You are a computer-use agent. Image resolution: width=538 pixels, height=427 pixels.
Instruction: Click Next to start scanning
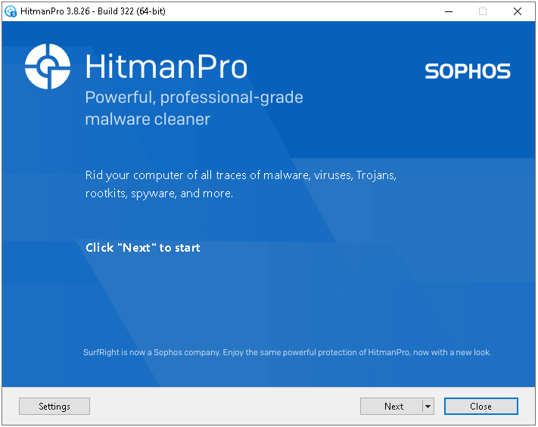391,406
